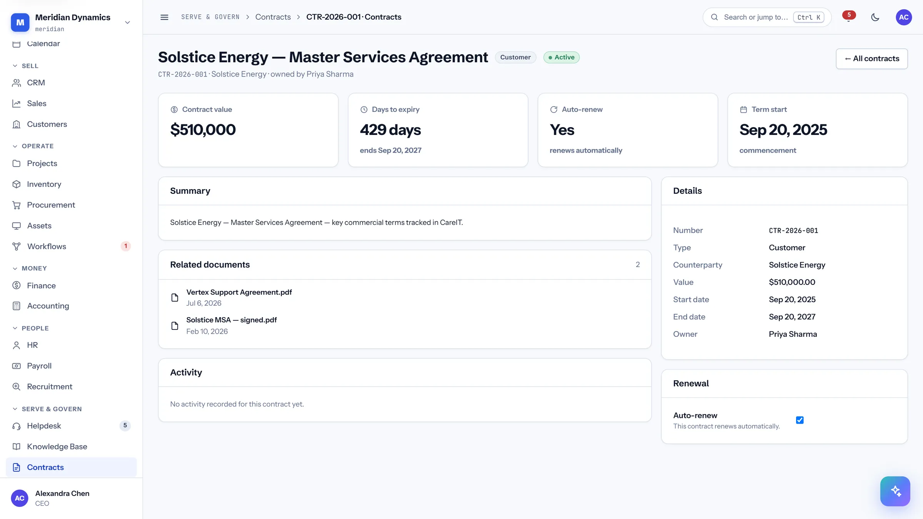Click the Solstice MSA signed file icon
Image resolution: width=923 pixels, height=519 pixels.
click(175, 326)
